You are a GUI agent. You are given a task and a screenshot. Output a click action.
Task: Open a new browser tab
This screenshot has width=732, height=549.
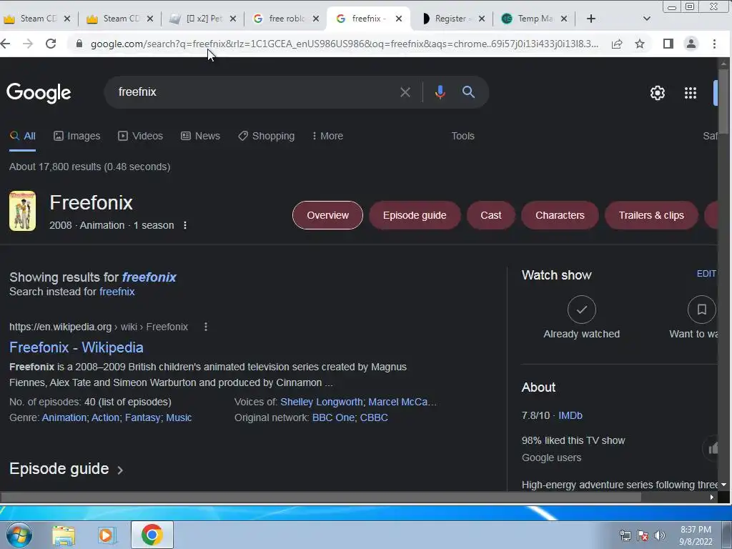pyautogui.click(x=591, y=19)
